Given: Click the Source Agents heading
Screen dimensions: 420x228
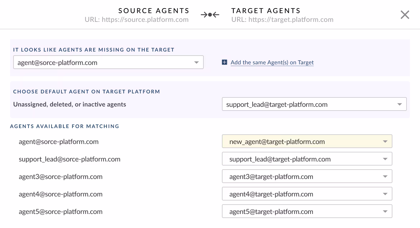Looking at the screenshot, I should coord(154,11).
